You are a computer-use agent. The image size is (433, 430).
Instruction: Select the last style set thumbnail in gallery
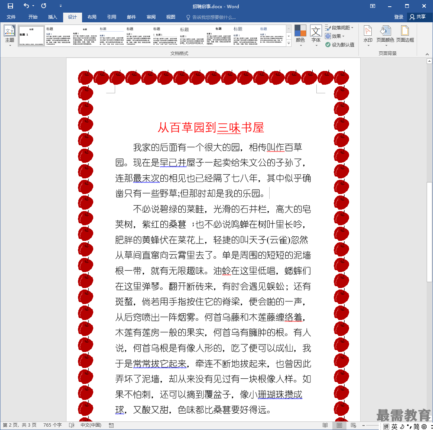coord(272,36)
